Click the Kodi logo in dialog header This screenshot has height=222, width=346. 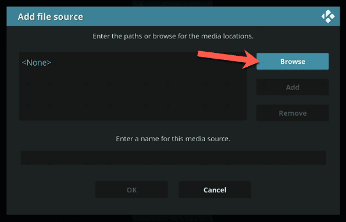[x=328, y=16]
